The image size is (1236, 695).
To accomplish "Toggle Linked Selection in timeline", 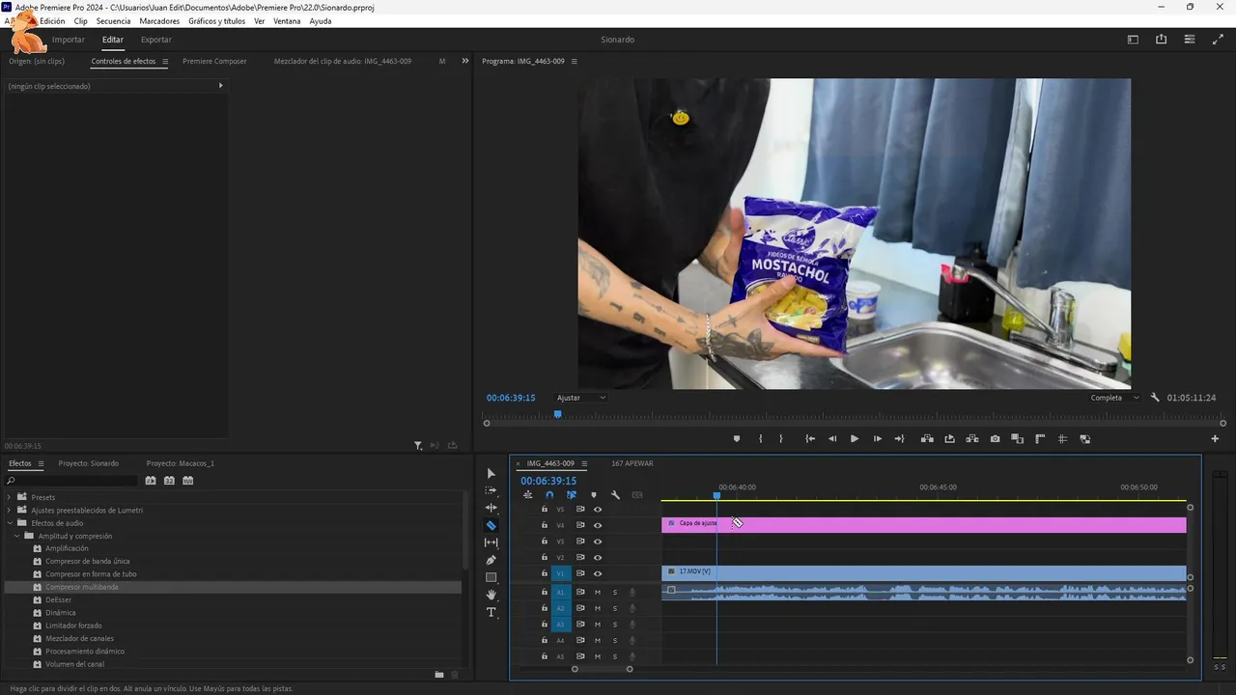I will 572,495.
